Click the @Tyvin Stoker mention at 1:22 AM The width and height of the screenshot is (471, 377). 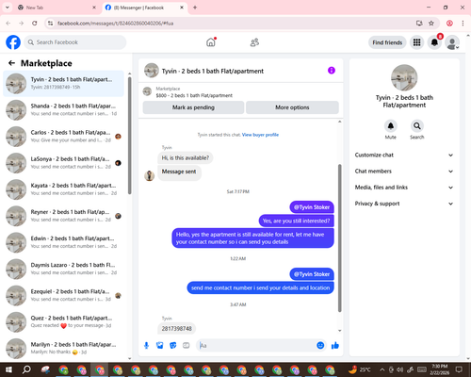pyautogui.click(x=312, y=274)
